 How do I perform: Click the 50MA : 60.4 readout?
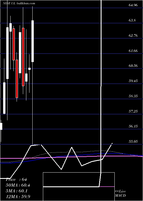point(18,185)
